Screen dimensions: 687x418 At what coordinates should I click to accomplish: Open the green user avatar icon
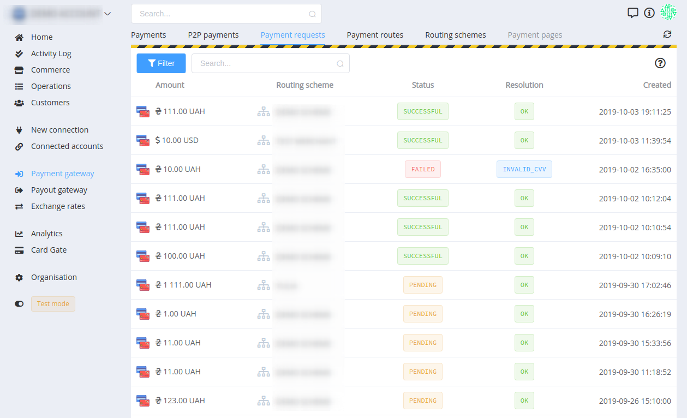(x=668, y=12)
